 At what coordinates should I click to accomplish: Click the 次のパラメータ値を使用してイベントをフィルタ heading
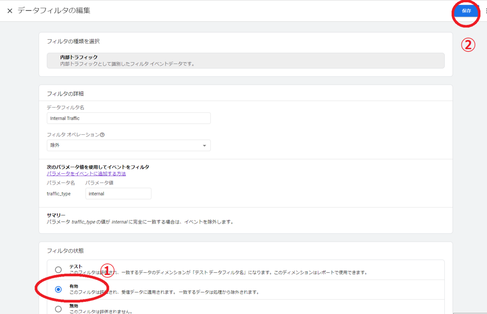pyautogui.click(x=98, y=167)
